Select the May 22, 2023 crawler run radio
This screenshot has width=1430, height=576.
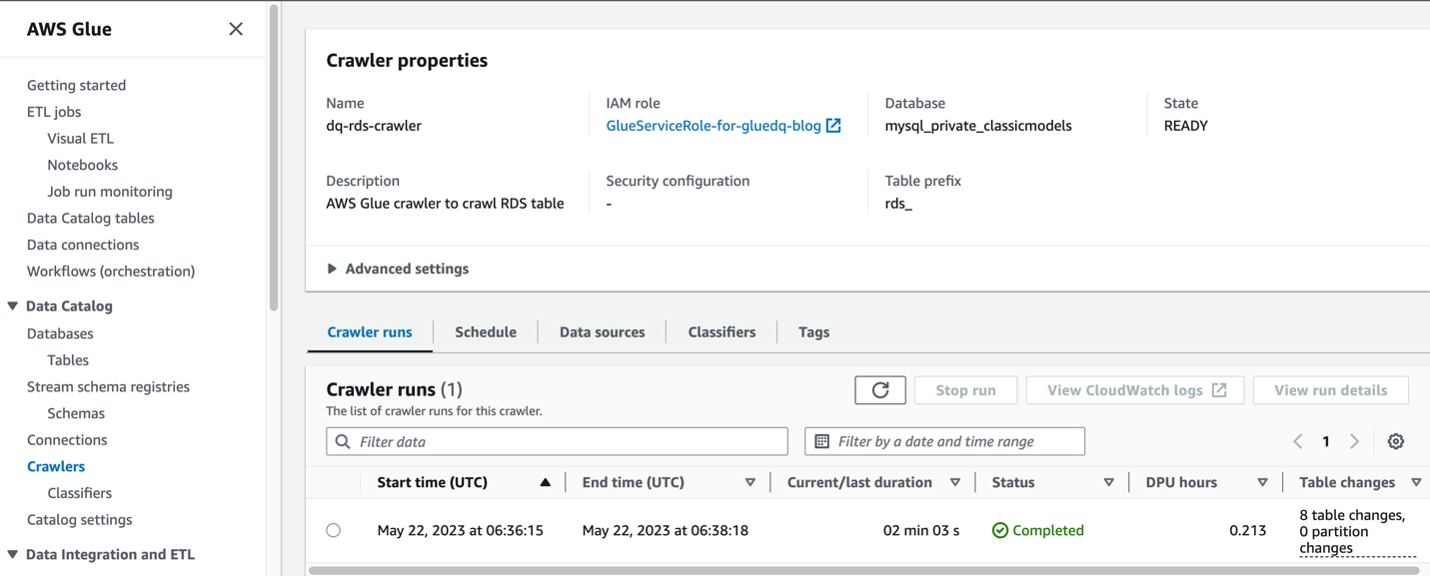(334, 530)
